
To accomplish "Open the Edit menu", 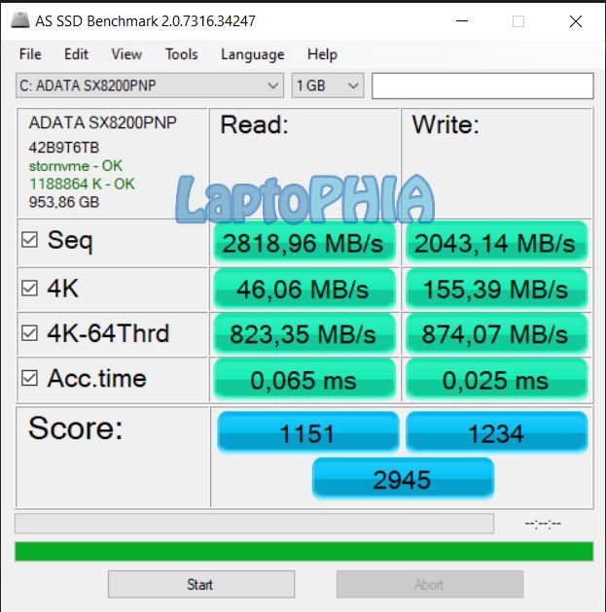I will pos(76,54).
